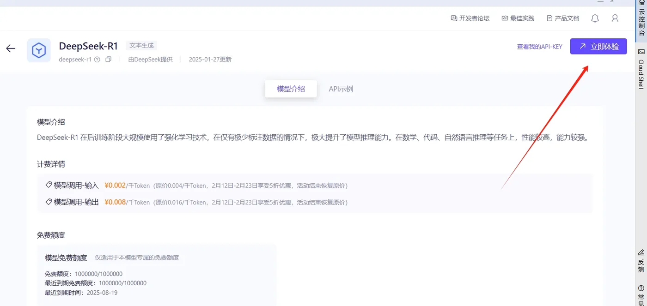Open 最佳实践 best practices
The height and width of the screenshot is (306, 647).
[518, 18]
